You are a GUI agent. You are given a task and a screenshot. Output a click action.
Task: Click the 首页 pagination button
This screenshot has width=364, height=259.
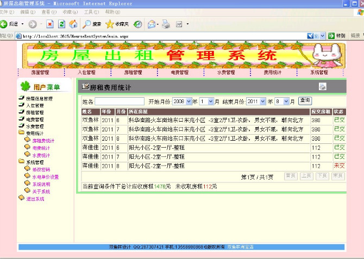(x=291, y=176)
